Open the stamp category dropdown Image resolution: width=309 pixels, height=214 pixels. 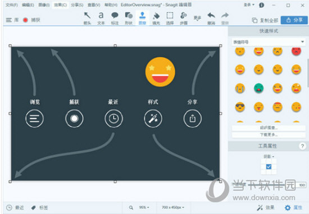coord(269,42)
